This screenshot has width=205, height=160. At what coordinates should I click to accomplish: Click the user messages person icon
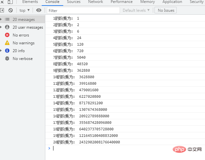click(7, 27)
